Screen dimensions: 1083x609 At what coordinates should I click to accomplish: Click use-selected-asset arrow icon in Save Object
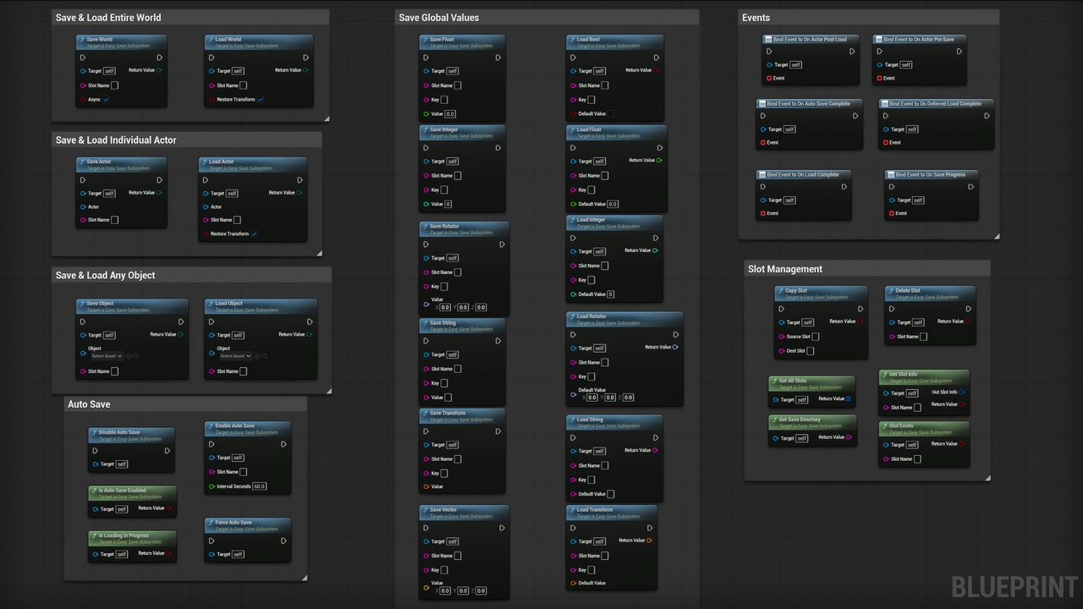click(128, 356)
